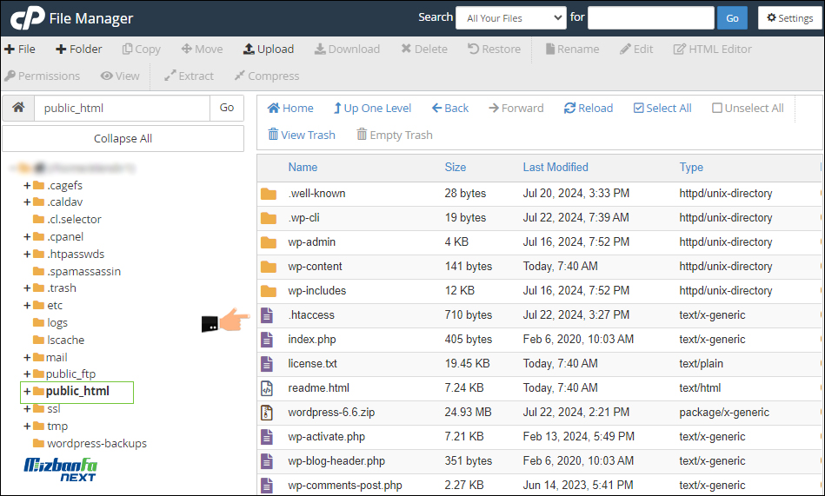Open the All Your Files search dropdown
Screen dimensions: 825x496
(511, 18)
